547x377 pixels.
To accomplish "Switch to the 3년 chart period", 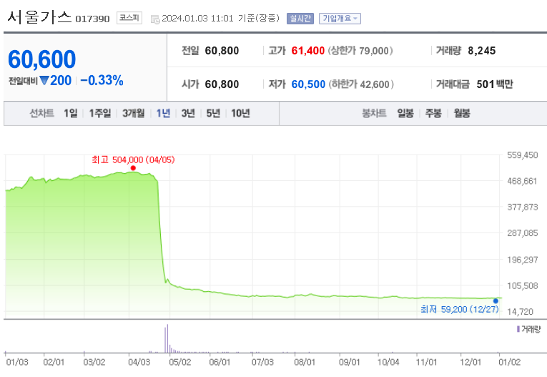I will click(188, 113).
